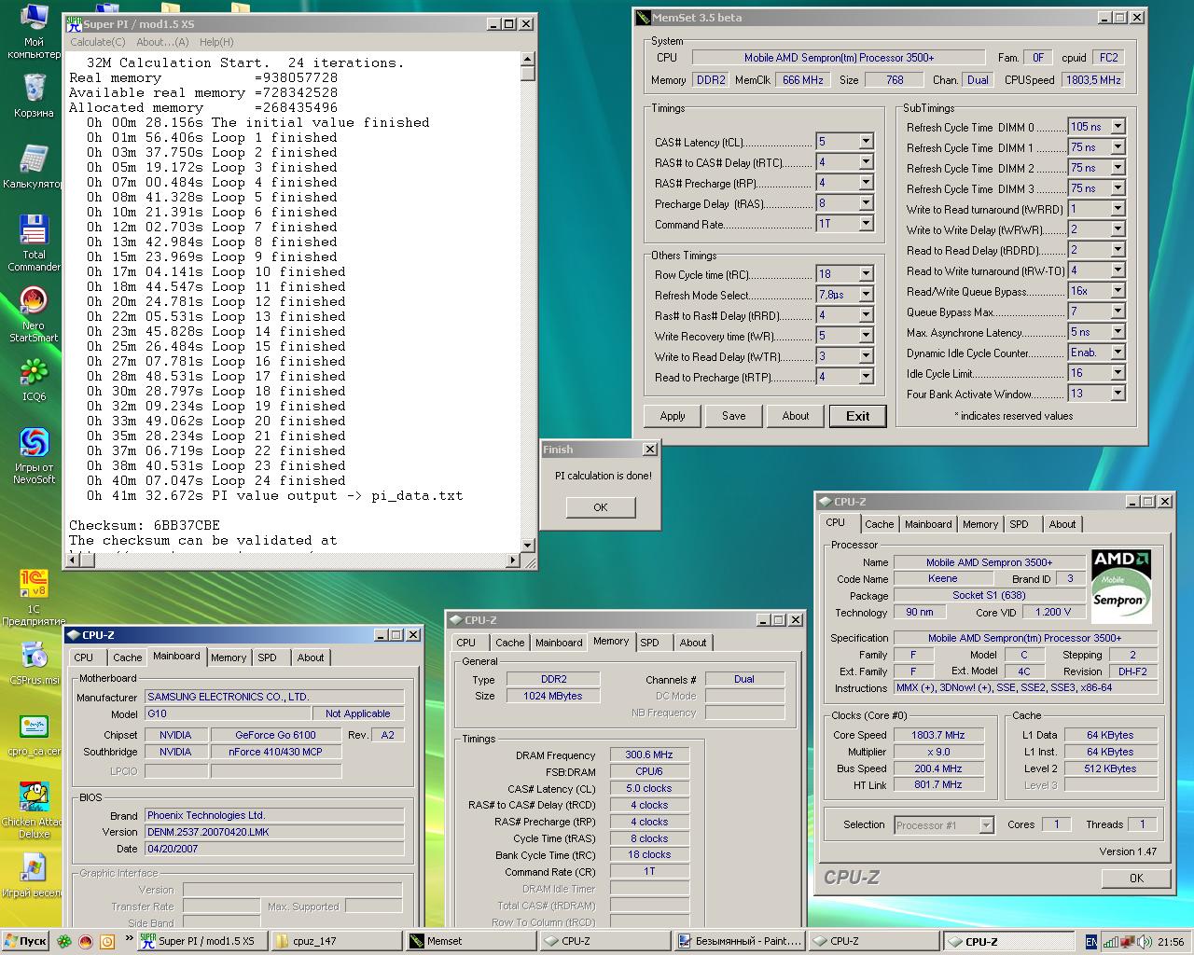Click the AMD Sempron logo in CPU-Z
The height and width of the screenshot is (955, 1194).
pyautogui.click(x=1120, y=586)
